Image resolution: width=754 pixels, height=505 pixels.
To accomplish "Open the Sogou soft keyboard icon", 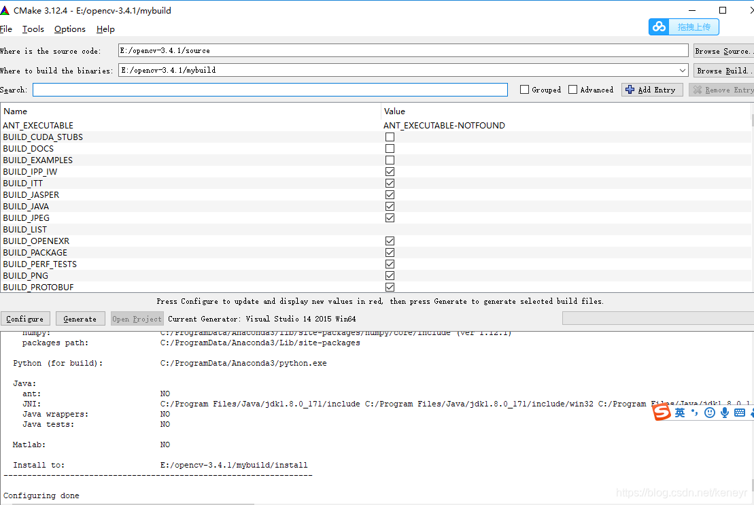I will coord(740,413).
